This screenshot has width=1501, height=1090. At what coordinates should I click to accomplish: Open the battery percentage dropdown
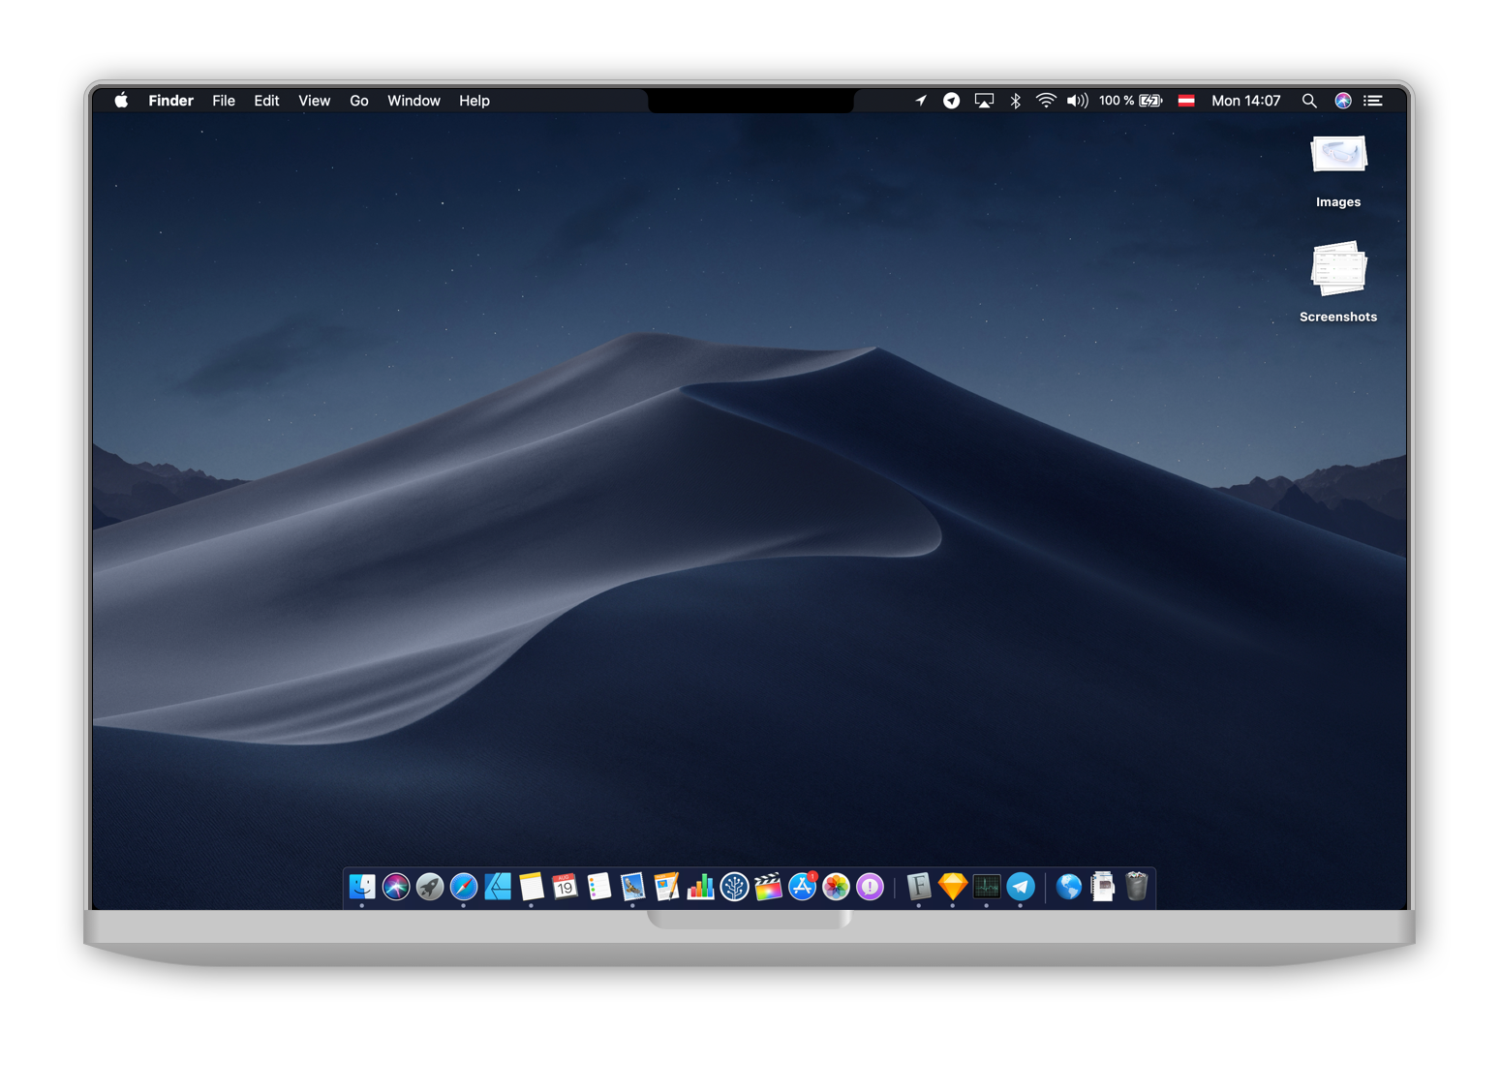[x=1130, y=100]
